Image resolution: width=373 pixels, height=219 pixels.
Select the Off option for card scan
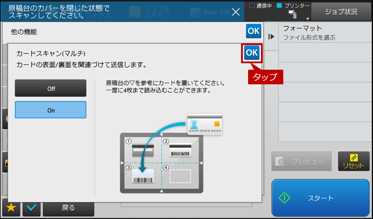[x=50, y=88]
